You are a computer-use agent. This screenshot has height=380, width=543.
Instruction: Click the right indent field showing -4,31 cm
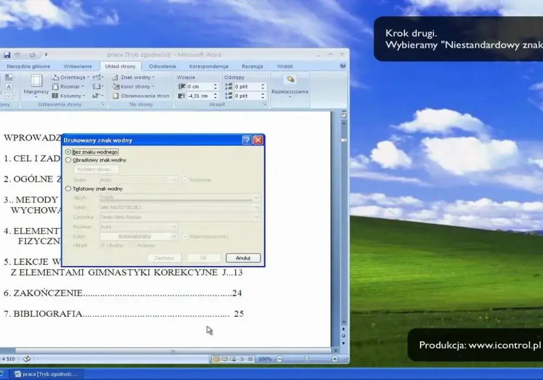click(x=199, y=96)
